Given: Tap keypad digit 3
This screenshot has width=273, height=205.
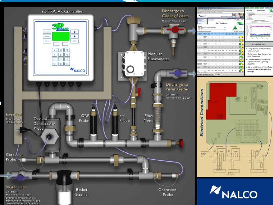Looking at the screenshot, I should click(67, 59).
